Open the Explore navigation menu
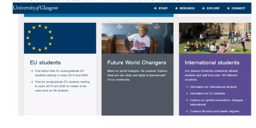Viewport: 256px width, 128px height. click(x=213, y=8)
